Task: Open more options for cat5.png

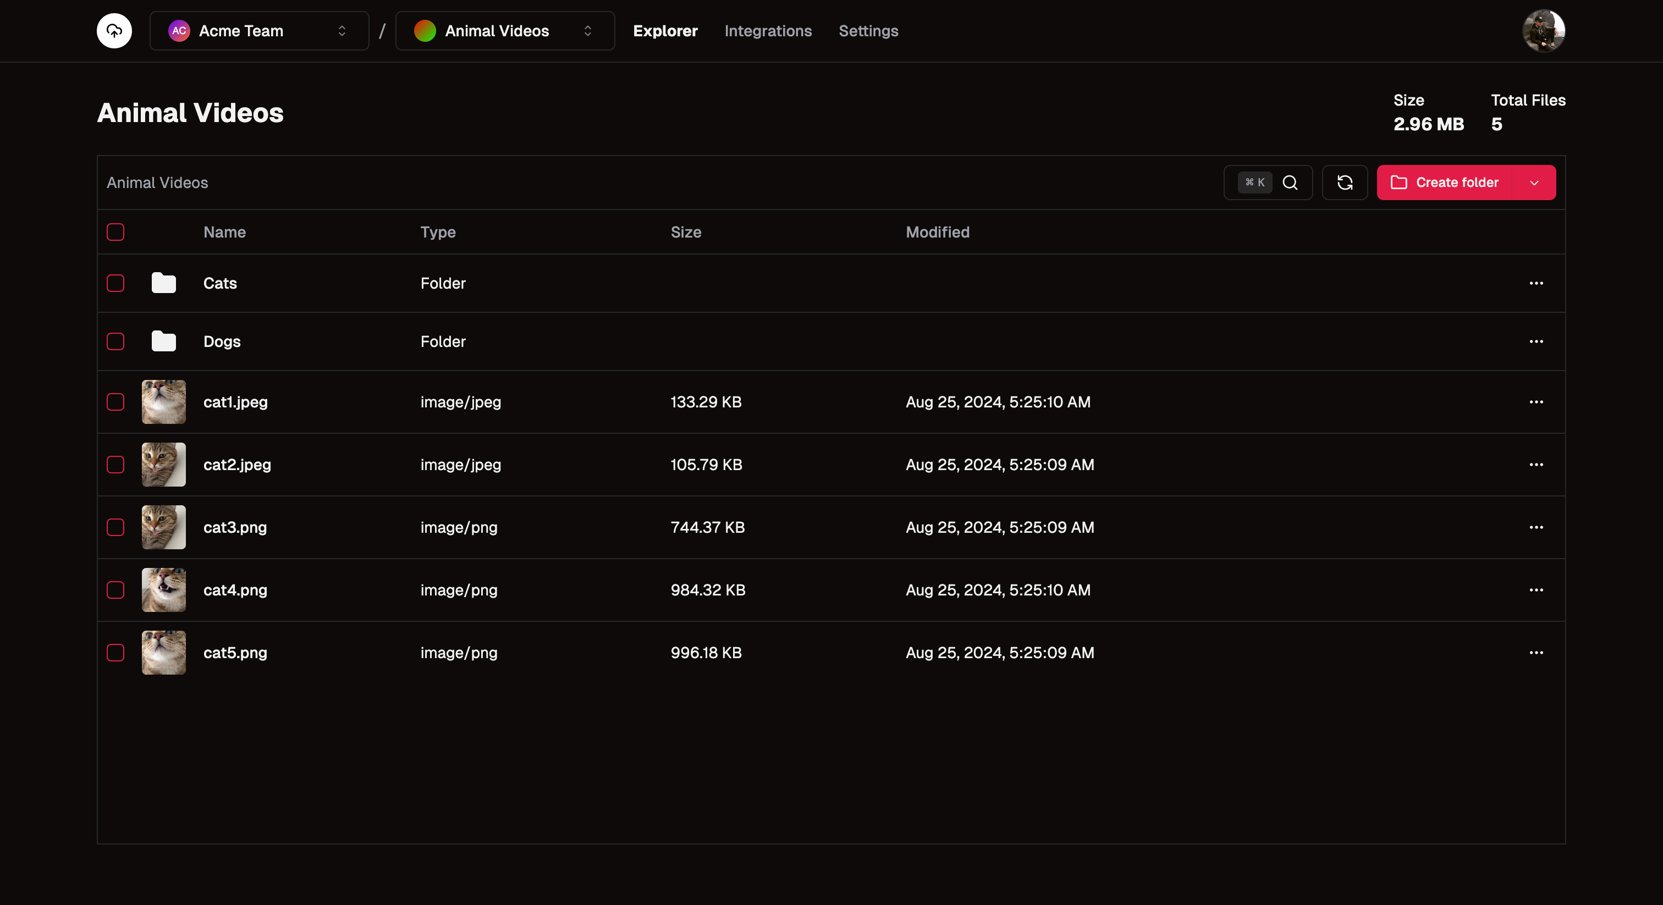Action: coord(1536,653)
